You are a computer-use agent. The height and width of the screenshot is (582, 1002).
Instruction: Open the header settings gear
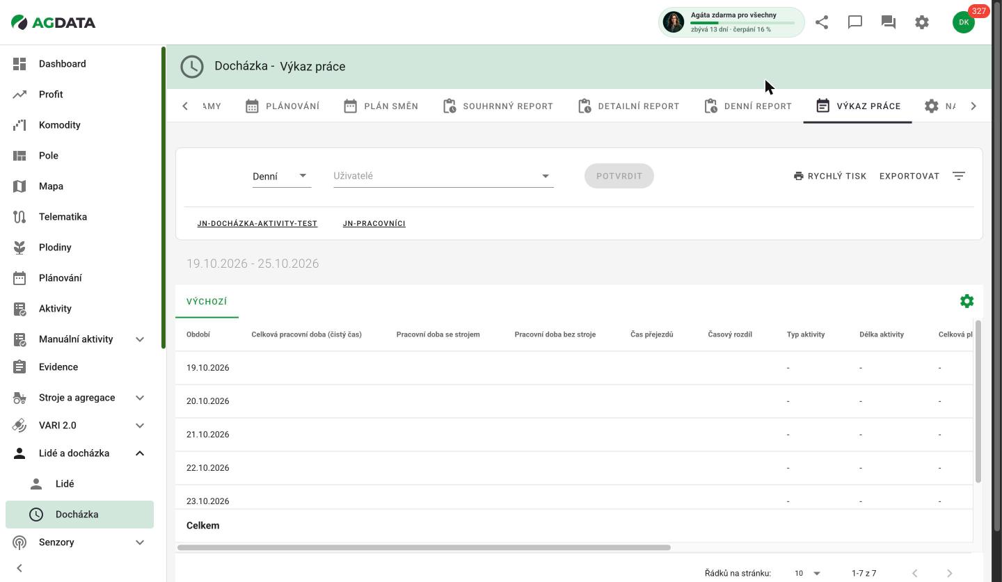(922, 22)
